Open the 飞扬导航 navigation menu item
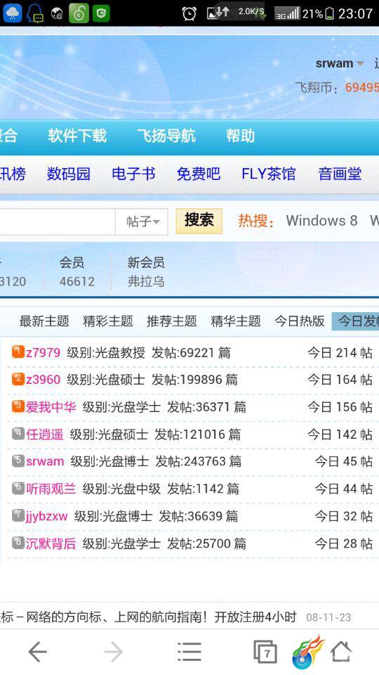Viewport: 379px width, 675px height. pyautogui.click(x=166, y=136)
